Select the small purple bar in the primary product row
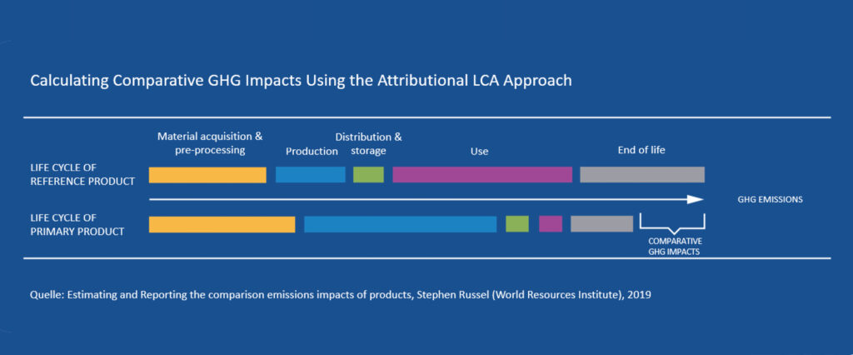Viewport: 853px width, 355px height. coord(550,224)
